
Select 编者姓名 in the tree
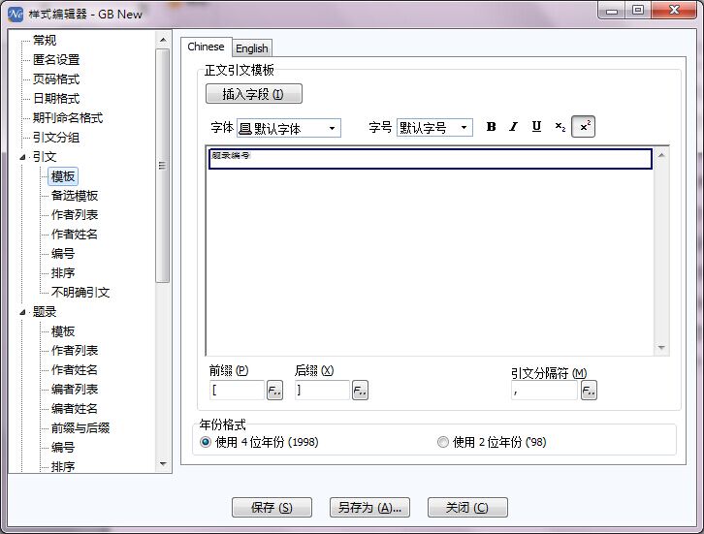75,408
